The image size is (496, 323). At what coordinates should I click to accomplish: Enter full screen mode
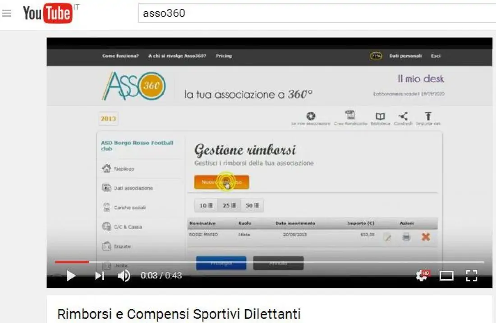[x=471, y=276]
